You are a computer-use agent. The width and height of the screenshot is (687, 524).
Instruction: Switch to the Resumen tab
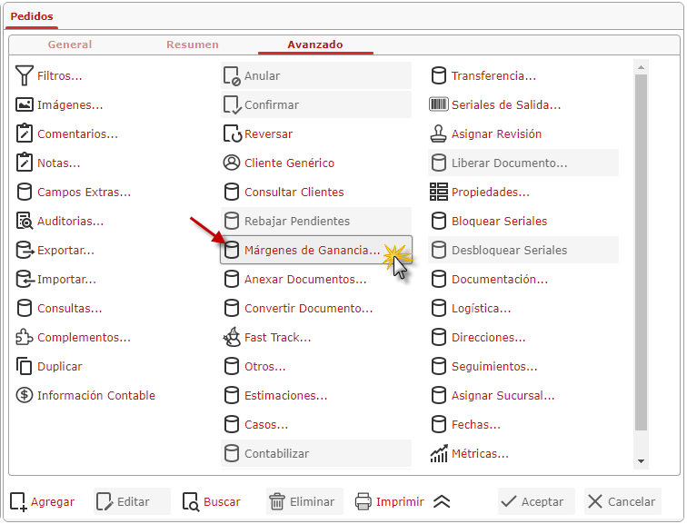193,44
